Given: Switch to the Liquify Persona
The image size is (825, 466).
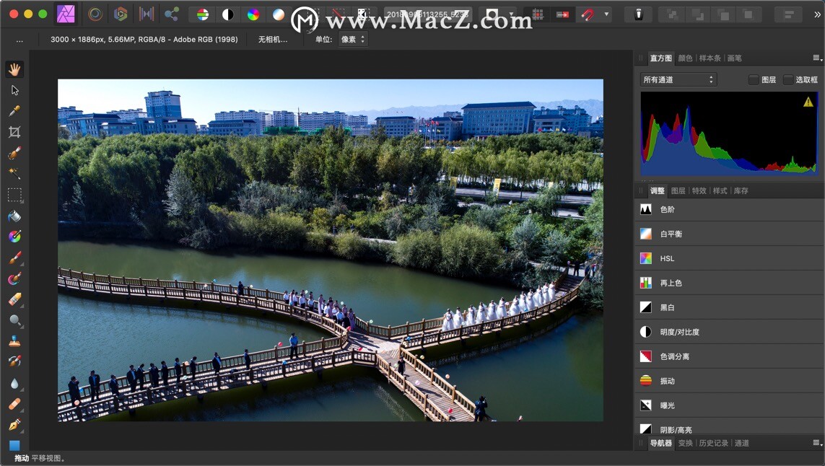Looking at the screenshot, I should click(x=95, y=14).
